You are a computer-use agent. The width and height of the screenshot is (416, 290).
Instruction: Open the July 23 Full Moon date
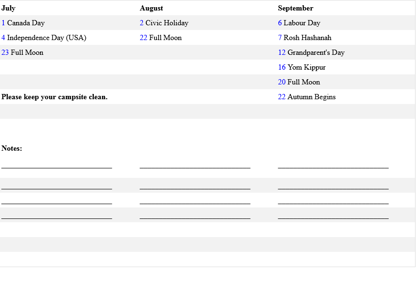coord(5,52)
